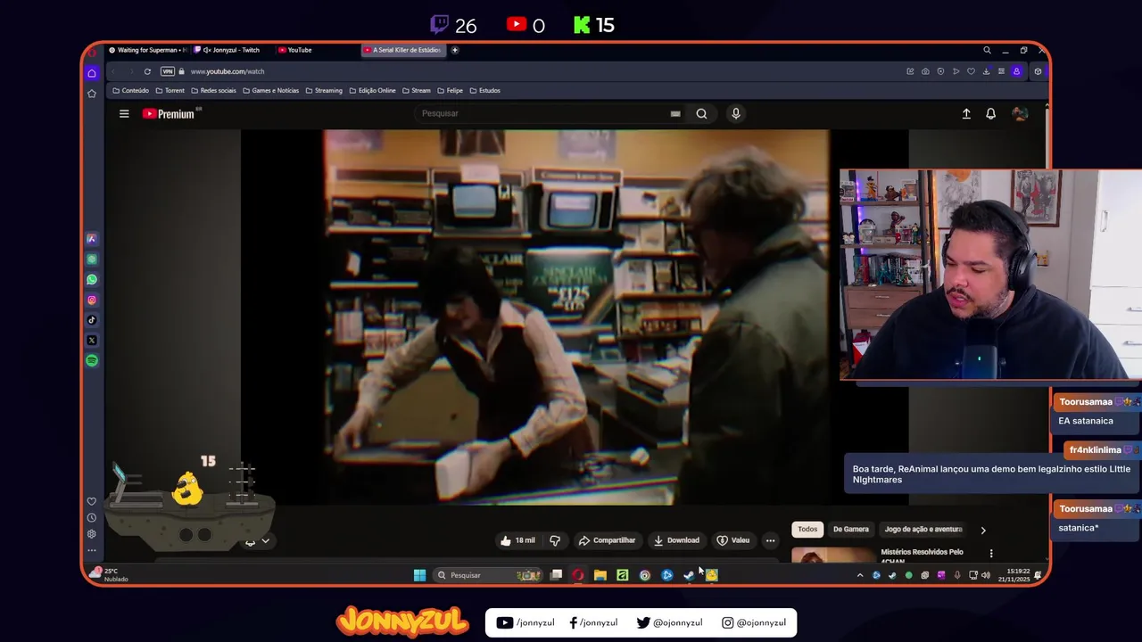The image size is (1142, 642).
Task: Click the Valeu thanks button
Action: [733, 540]
